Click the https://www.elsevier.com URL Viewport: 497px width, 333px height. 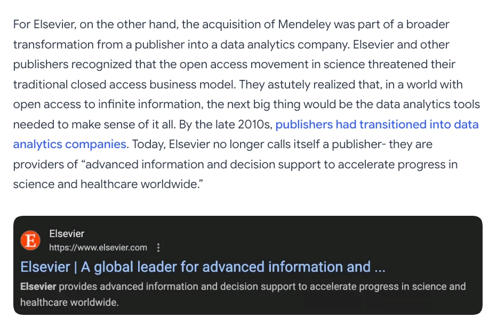tap(98, 248)
